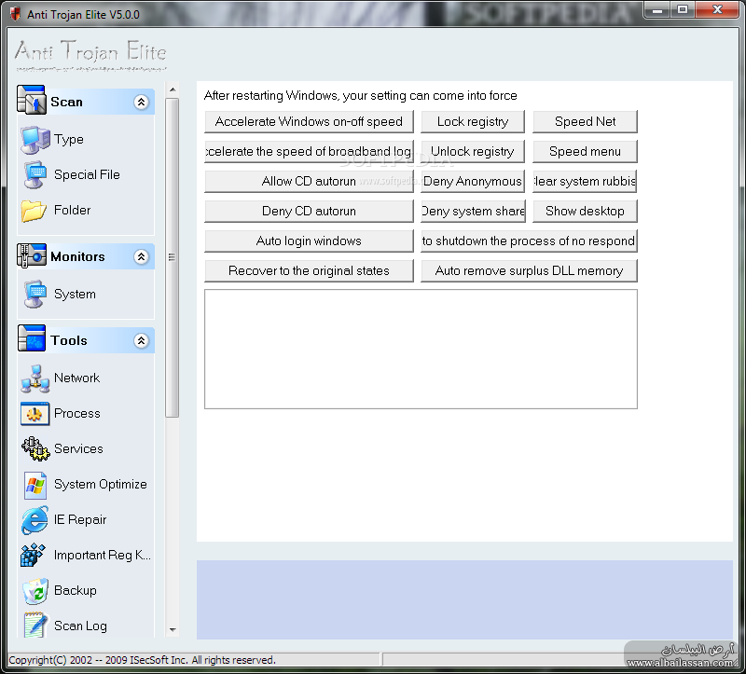
Task: Click the Tools section header label
Action: (69, 340)
